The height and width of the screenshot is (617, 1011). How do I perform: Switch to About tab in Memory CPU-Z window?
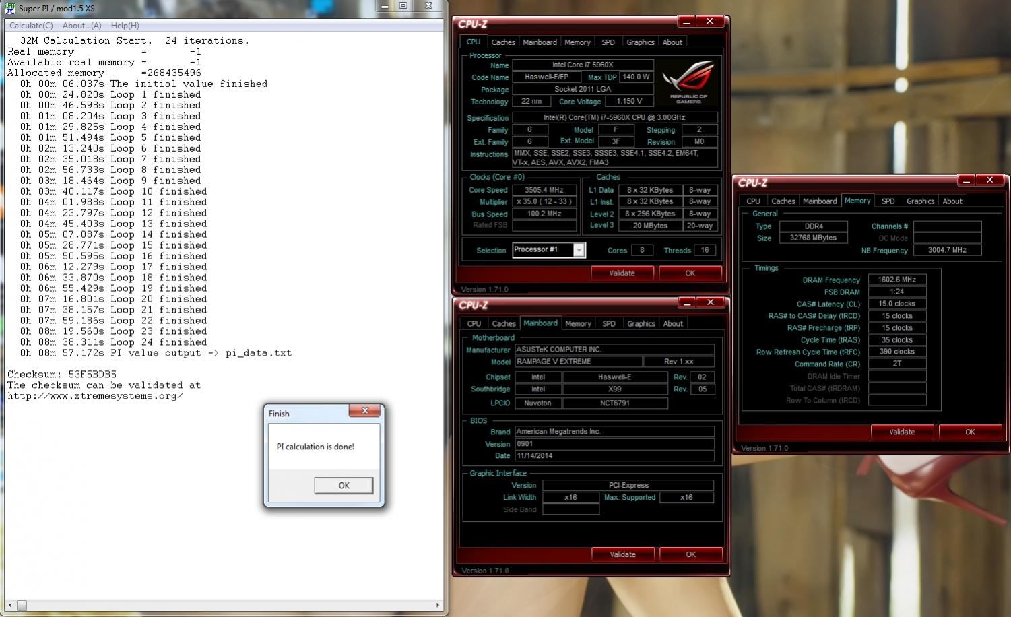952,201
